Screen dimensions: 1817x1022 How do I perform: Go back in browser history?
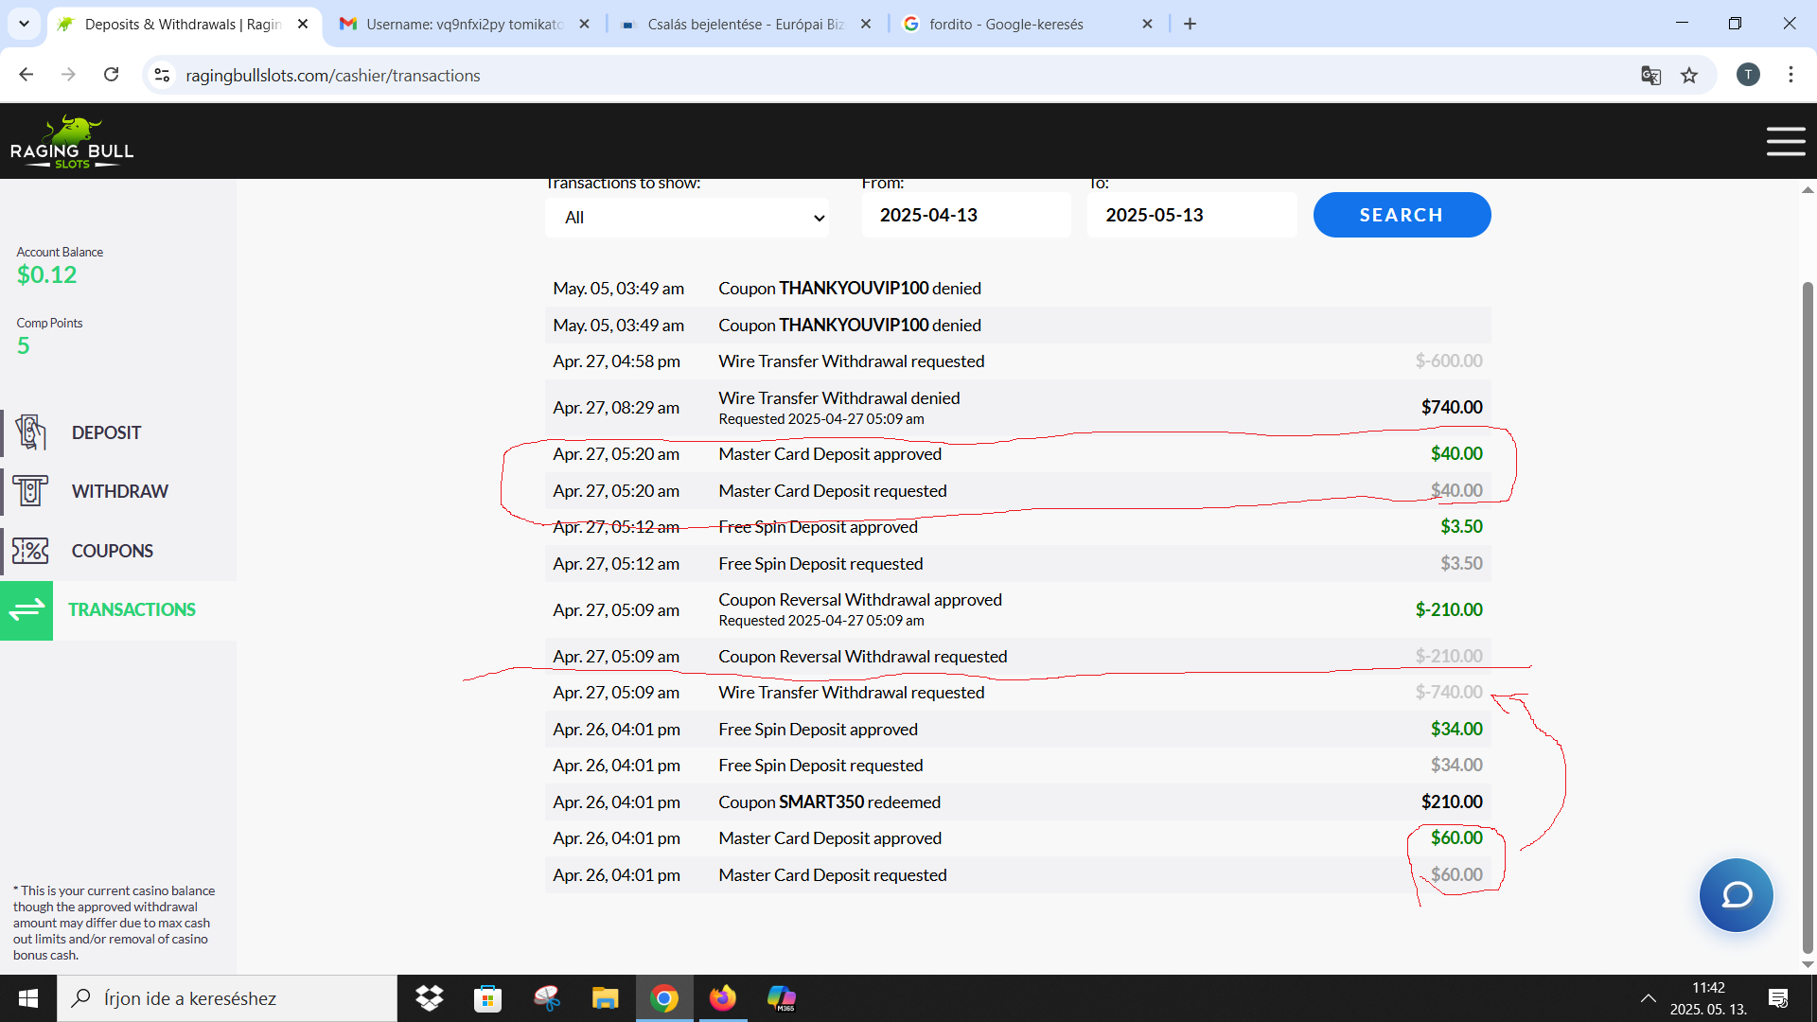[26, 75]
